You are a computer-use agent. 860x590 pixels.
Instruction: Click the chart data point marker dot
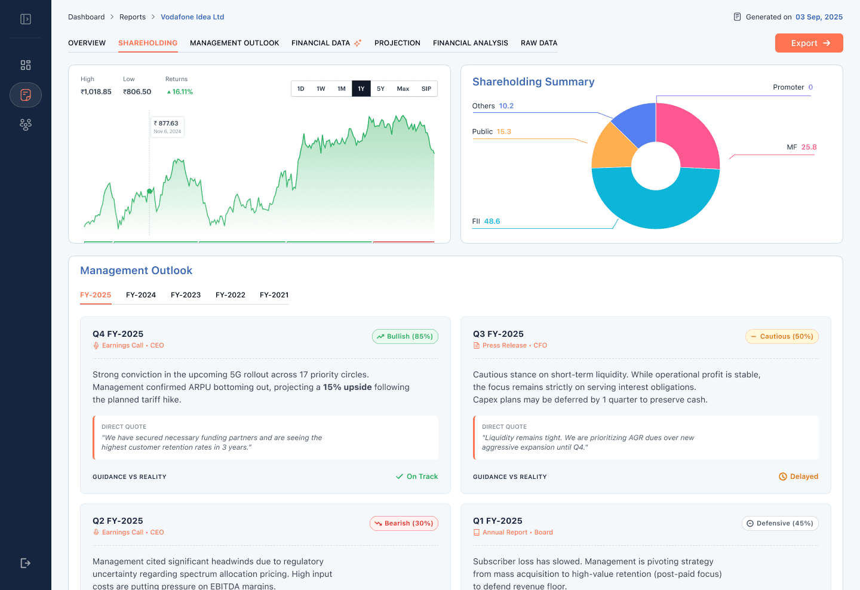tap(149, 191)
